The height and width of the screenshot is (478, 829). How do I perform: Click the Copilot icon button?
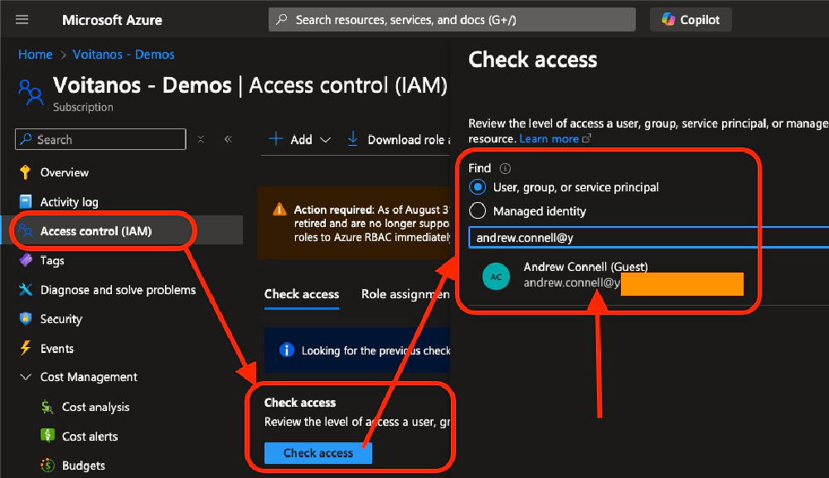click(x=691, y=20)
